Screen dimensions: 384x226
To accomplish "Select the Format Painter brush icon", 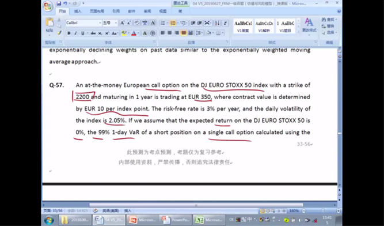I will point(59,33).
